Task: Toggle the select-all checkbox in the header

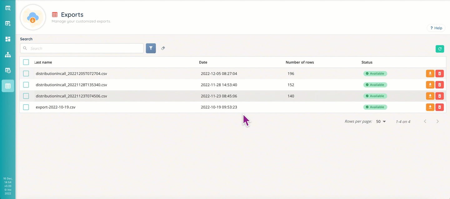Action: 26,62
